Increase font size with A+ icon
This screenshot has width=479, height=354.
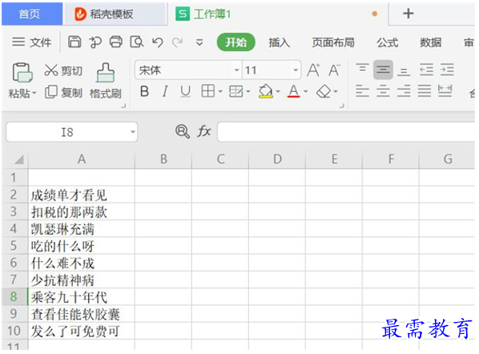point(313,70)
